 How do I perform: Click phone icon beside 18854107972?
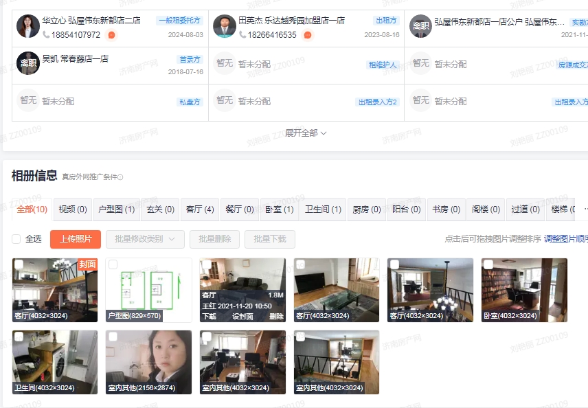pyautogui.click(x=46, y=34)
